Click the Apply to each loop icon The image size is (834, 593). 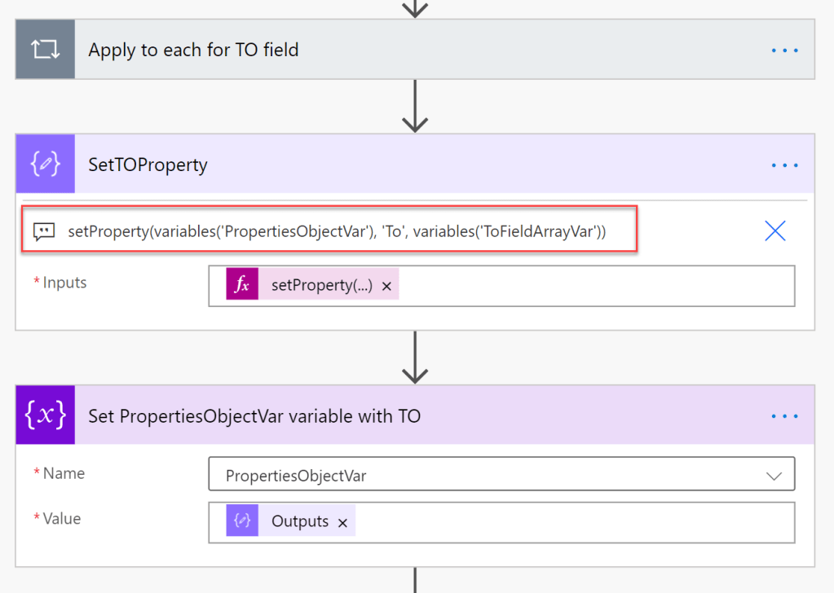coord(45,50)
